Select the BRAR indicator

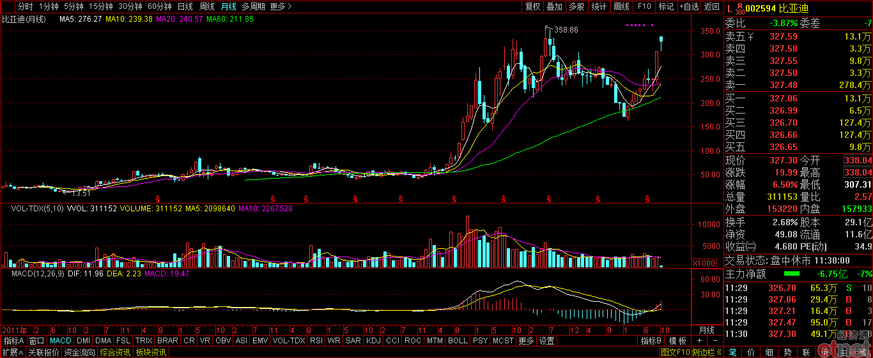(167, 341)
